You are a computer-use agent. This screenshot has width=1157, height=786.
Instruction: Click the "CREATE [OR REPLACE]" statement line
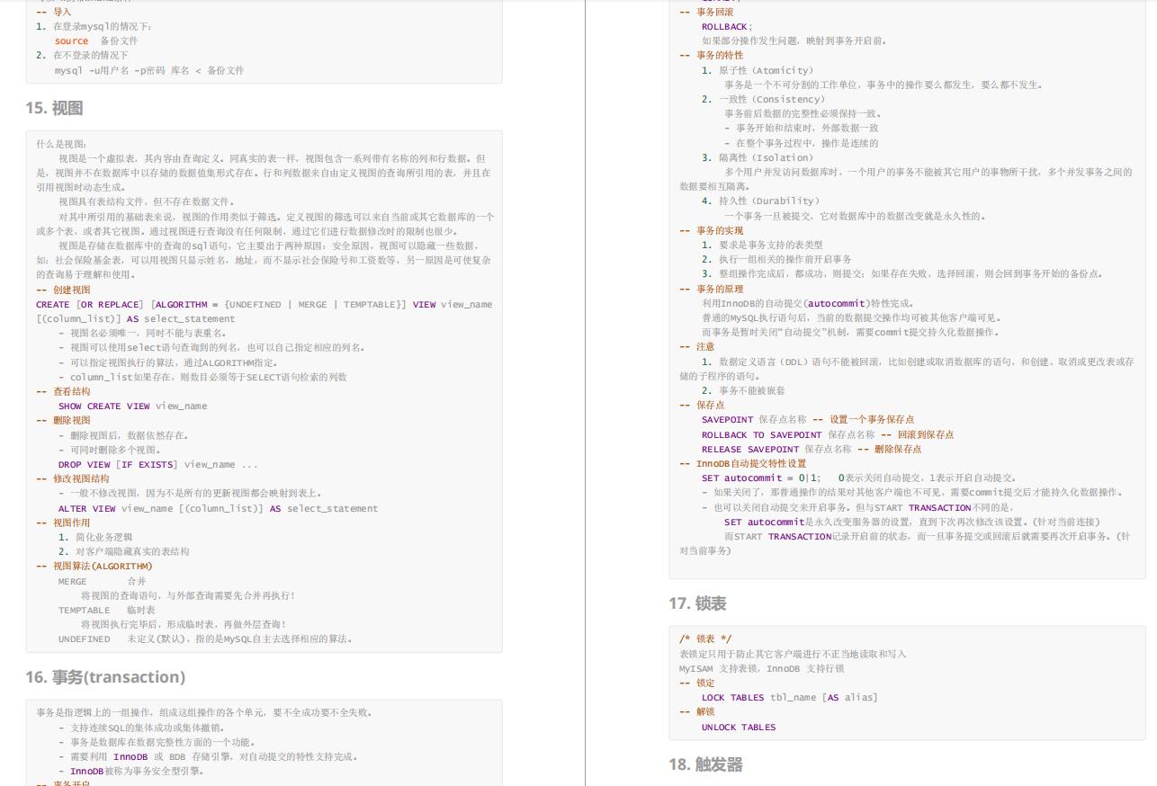(x=265, y=304)
